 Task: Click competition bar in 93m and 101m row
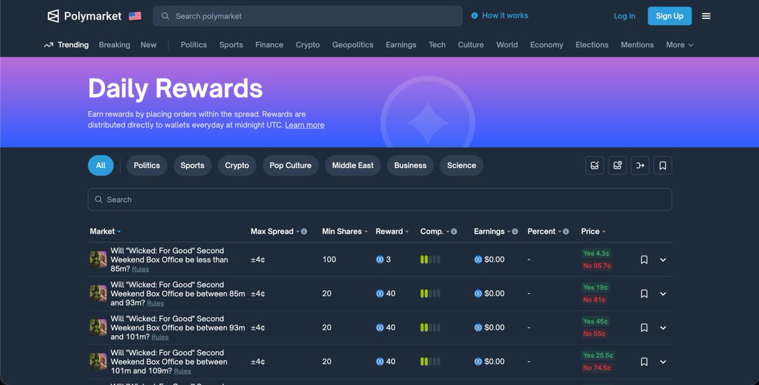(430, 328)
